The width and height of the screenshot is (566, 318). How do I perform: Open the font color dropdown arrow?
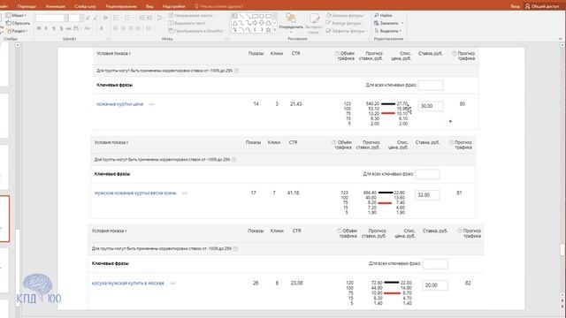(x=106, y=28)
